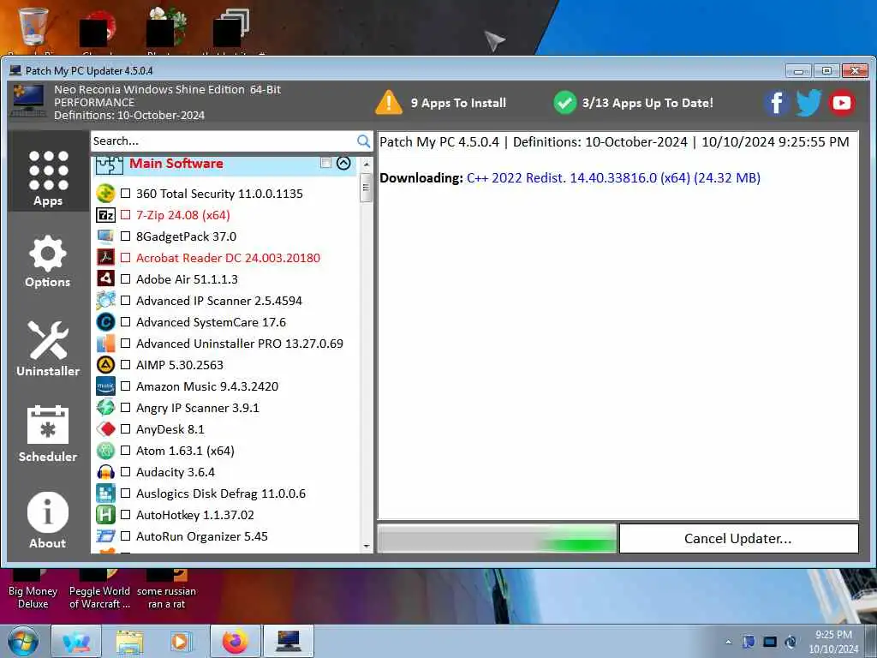Open the file explorer taskbar icon
Screen dimensions: 877x658
[130, 641]
